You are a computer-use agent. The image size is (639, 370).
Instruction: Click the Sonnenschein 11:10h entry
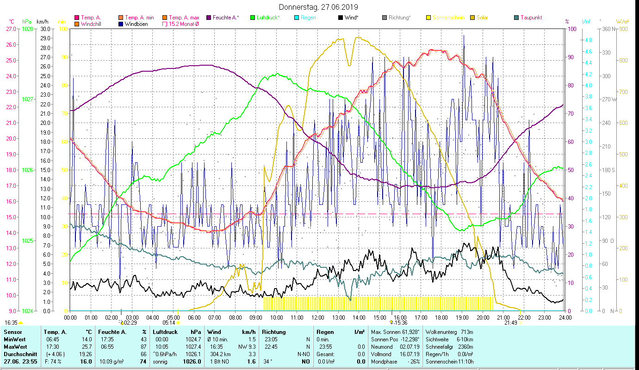tap(449, 362)
